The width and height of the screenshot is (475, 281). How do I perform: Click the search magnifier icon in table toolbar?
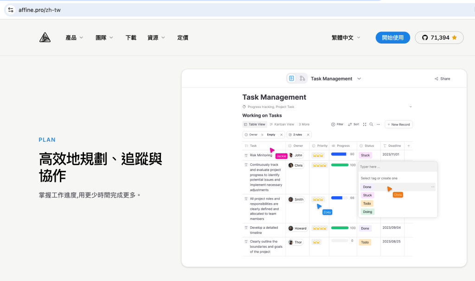point(371,125)
